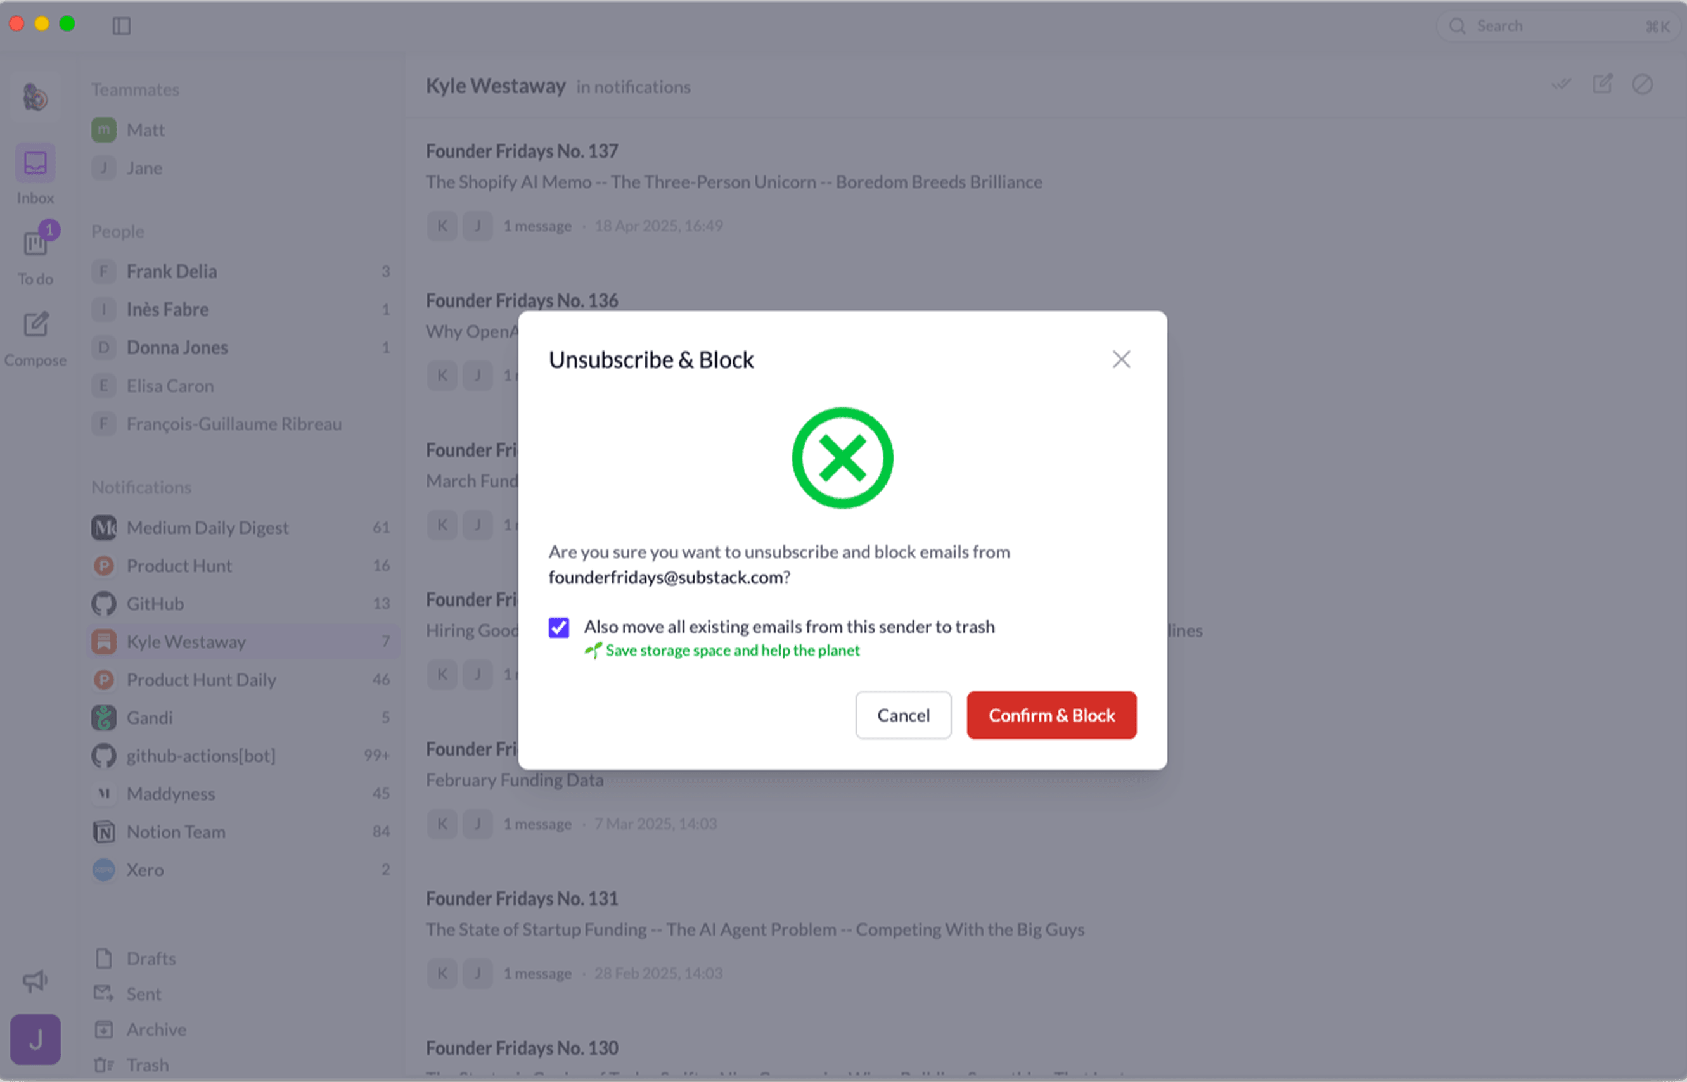Viewport: 1687px width, 1082px height.
Task: Uncheck move existing emails to trash
Action: coord(559,627)
